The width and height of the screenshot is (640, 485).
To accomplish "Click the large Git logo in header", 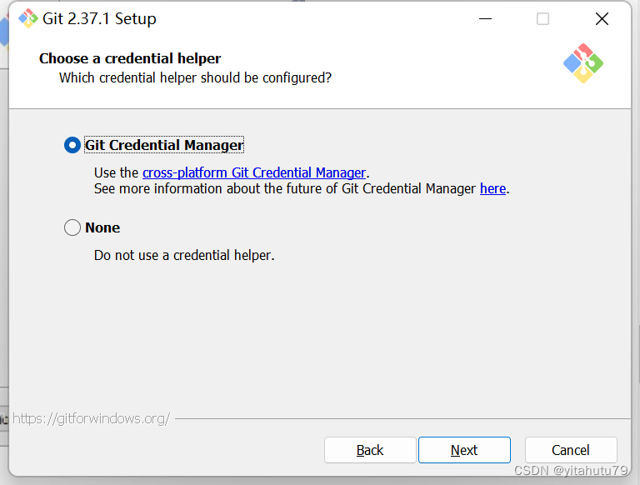I will (582, 63).
